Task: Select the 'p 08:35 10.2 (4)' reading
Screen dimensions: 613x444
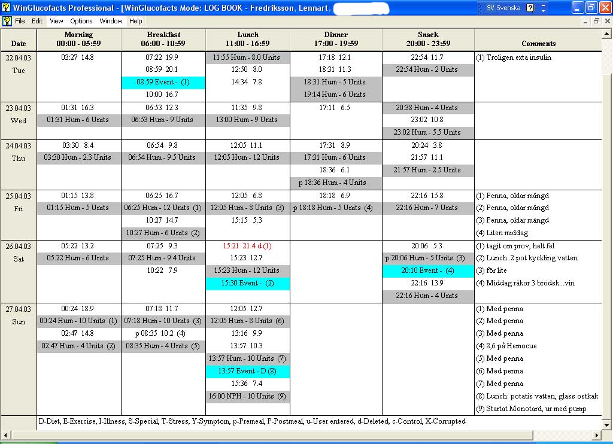Action: pos(160,334)
